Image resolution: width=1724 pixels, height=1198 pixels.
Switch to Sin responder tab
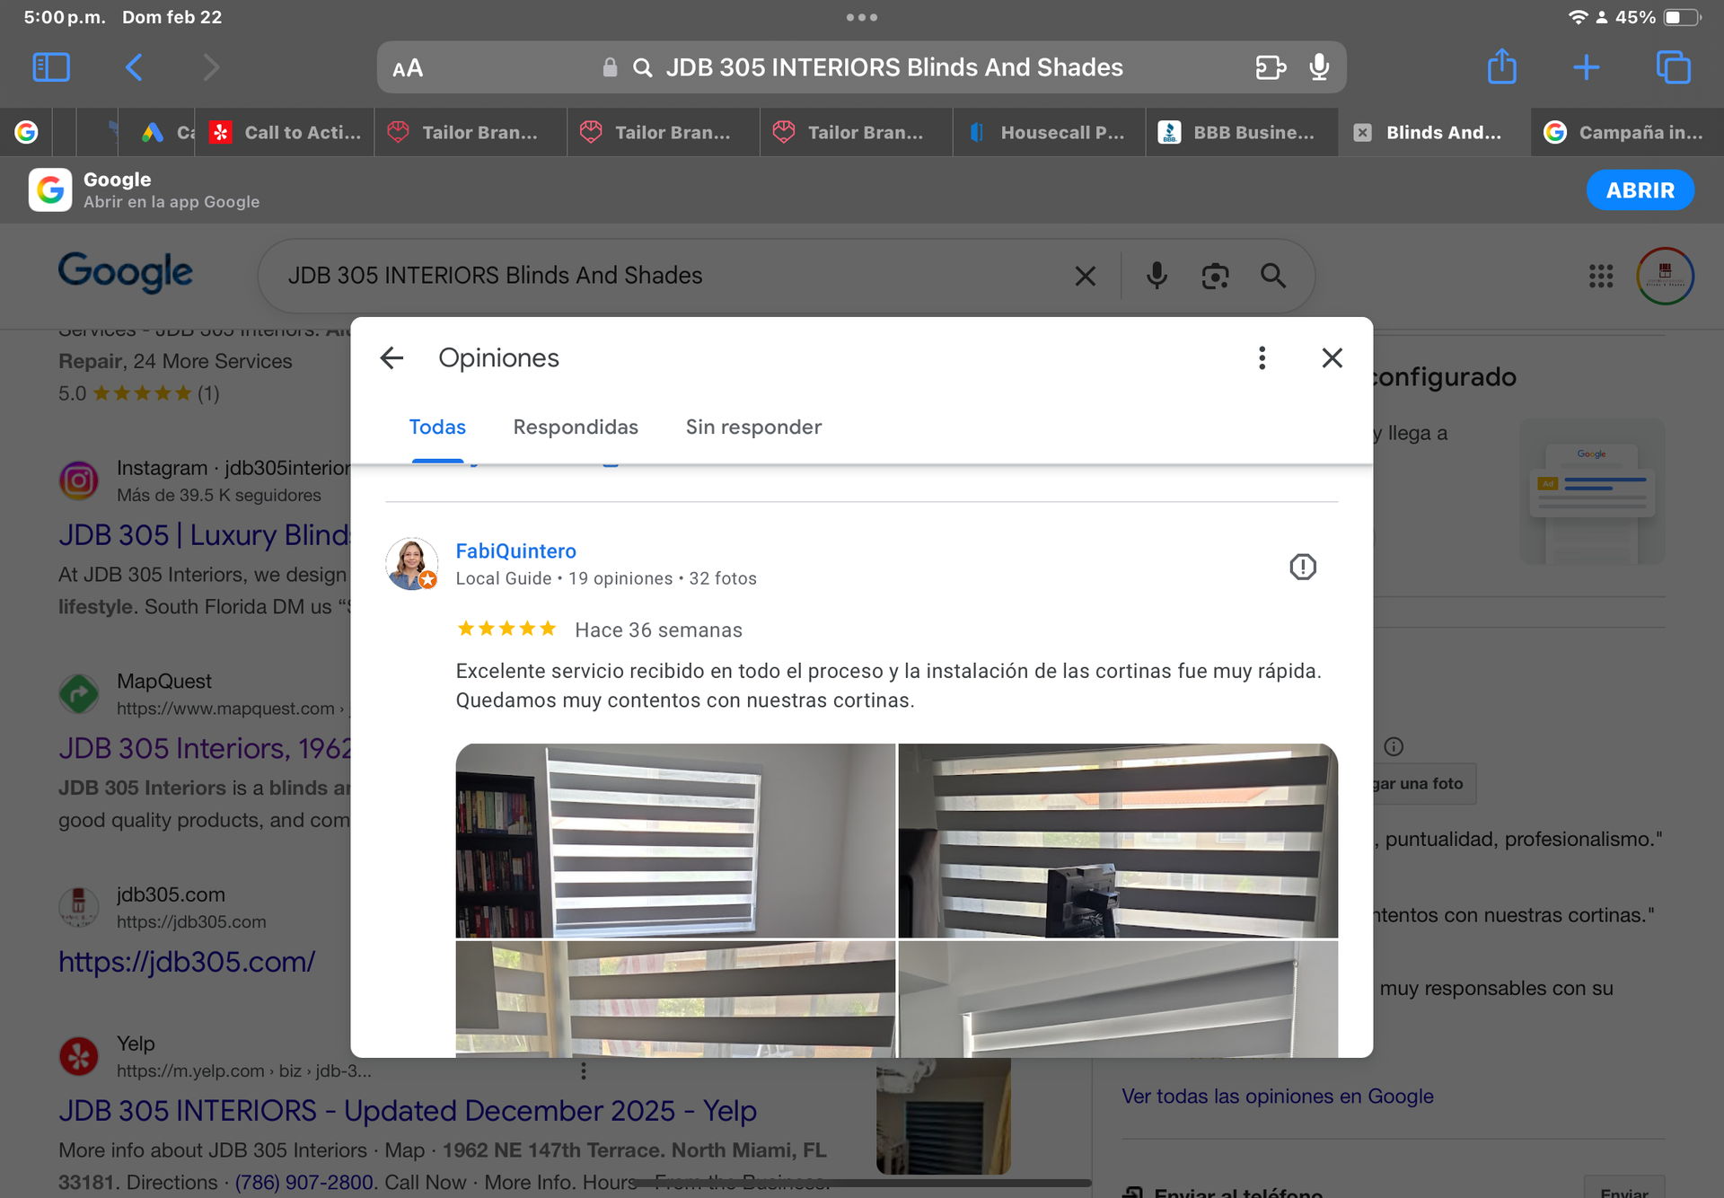tap(753, 427)
